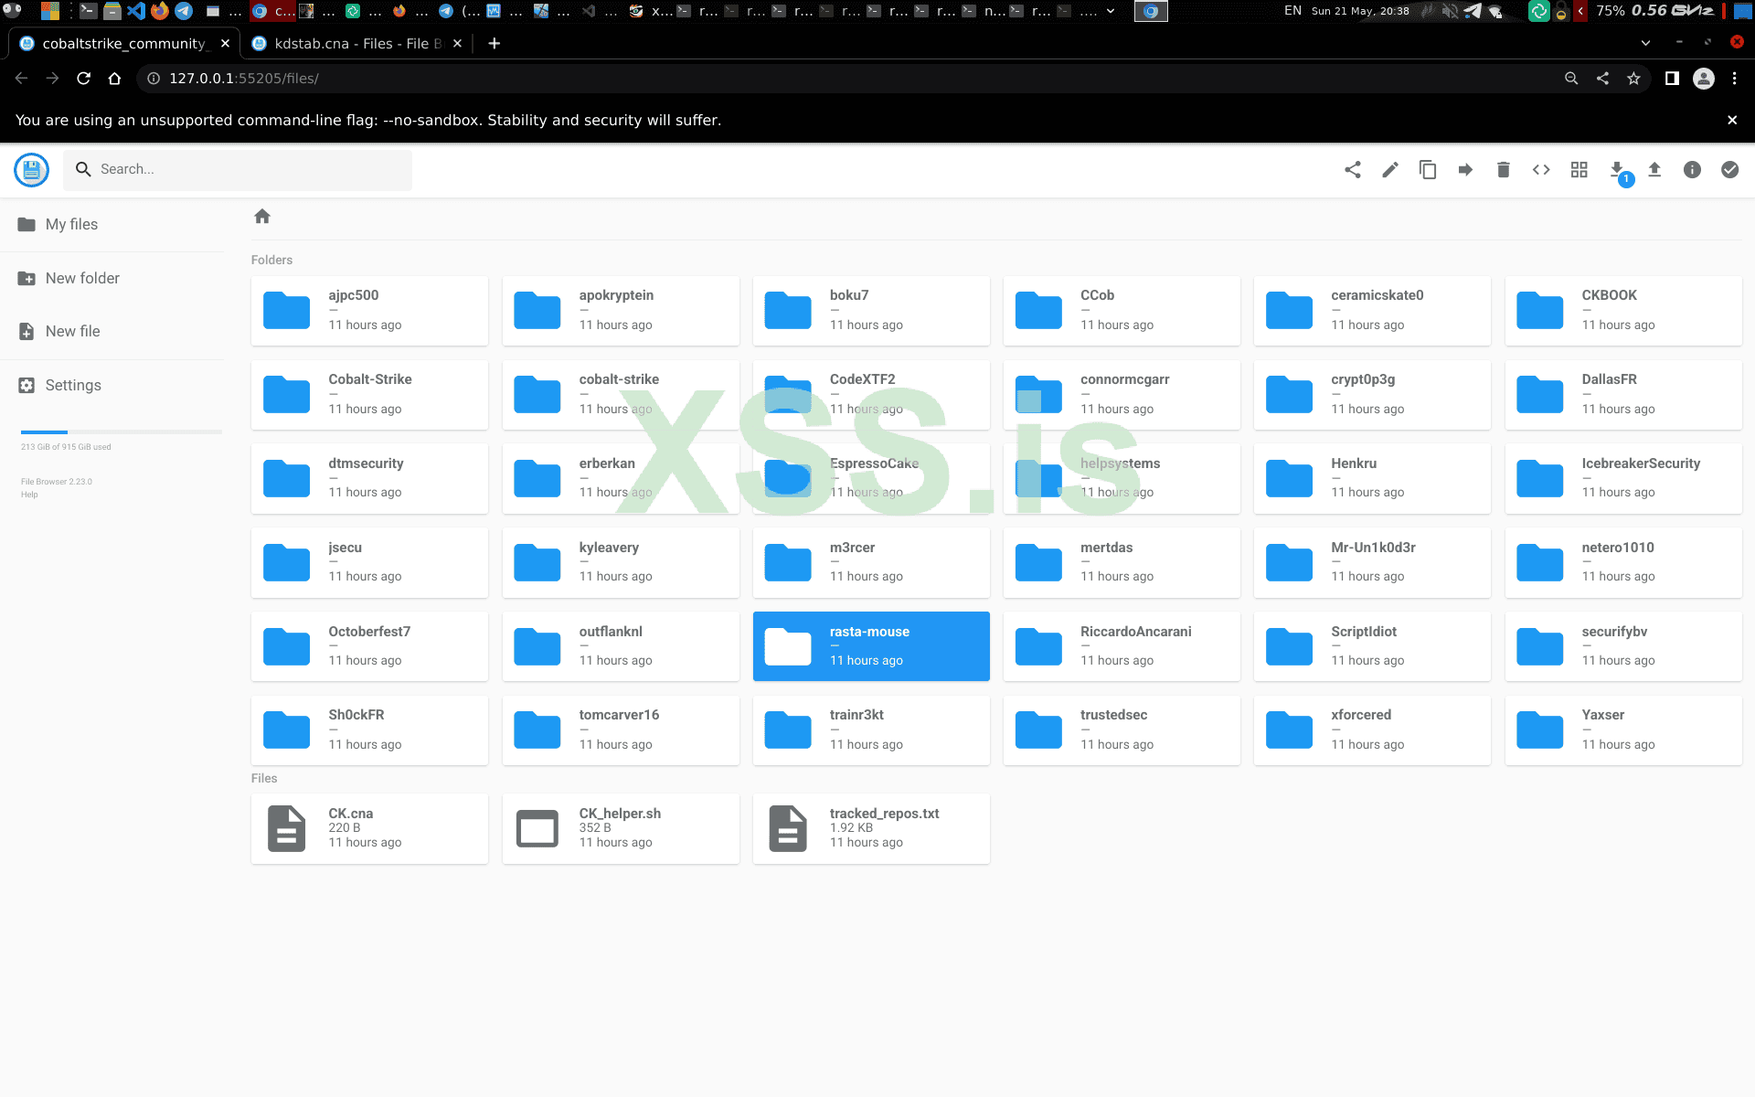Download selected items via the download icon
The height and width of the screenshot is (1097, 1755).
pos(1616,169)
